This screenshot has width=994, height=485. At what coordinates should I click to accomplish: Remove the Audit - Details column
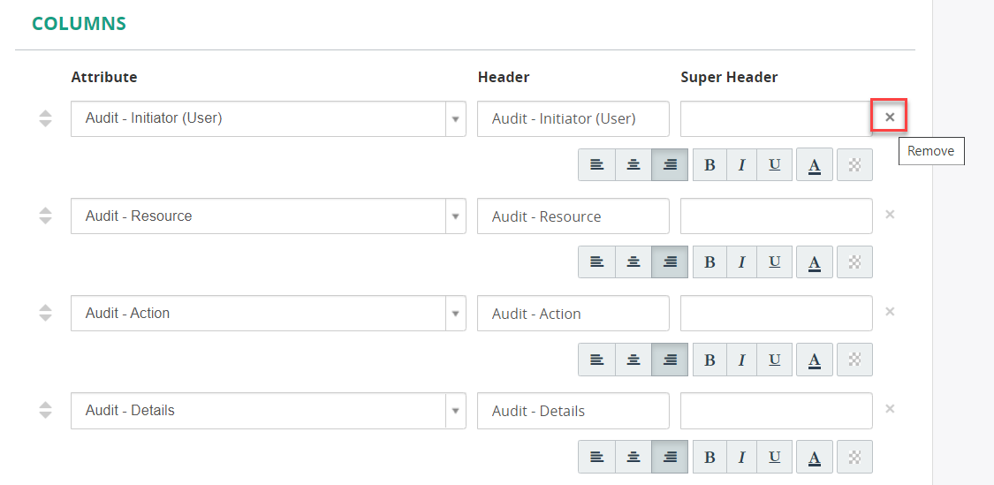[x=890, y=408]
